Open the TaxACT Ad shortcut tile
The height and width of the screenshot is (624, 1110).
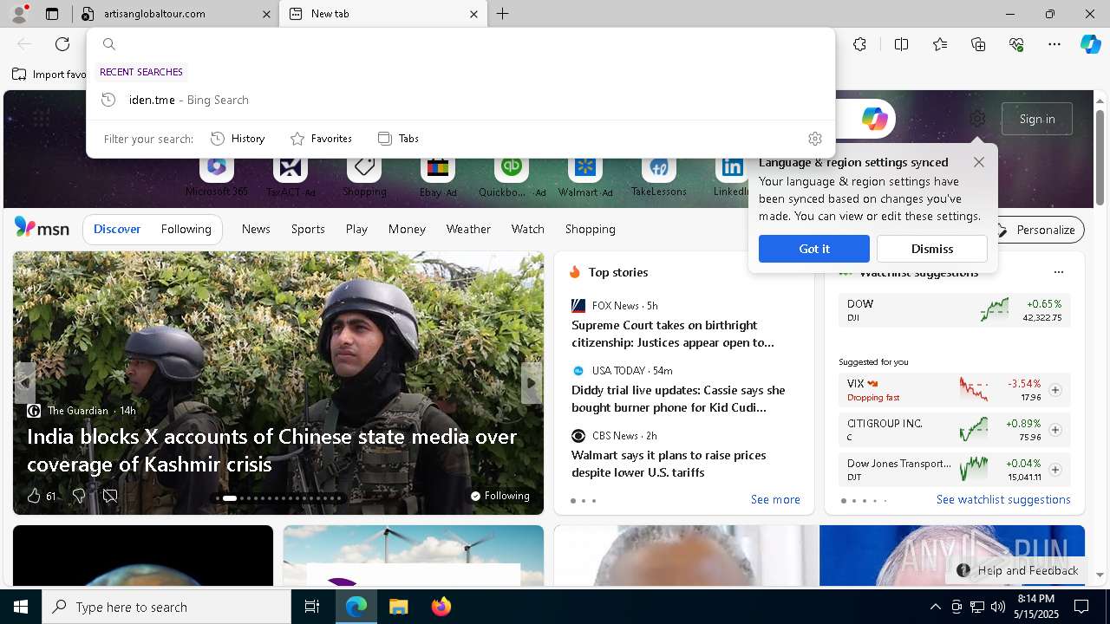[291, 176]
